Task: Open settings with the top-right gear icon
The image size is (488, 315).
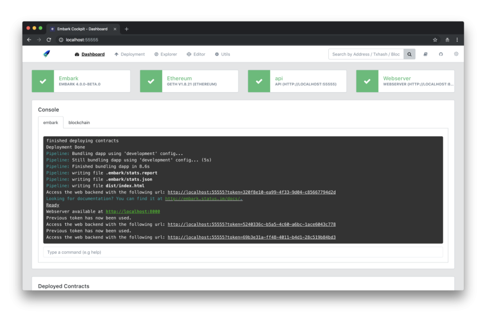Action: point(456,54)
